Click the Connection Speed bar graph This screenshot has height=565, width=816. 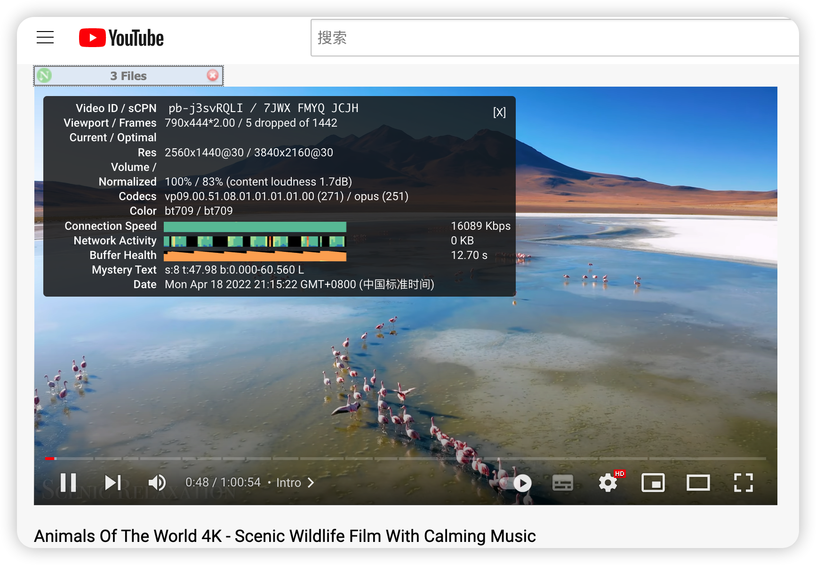[x=255, y=226]
